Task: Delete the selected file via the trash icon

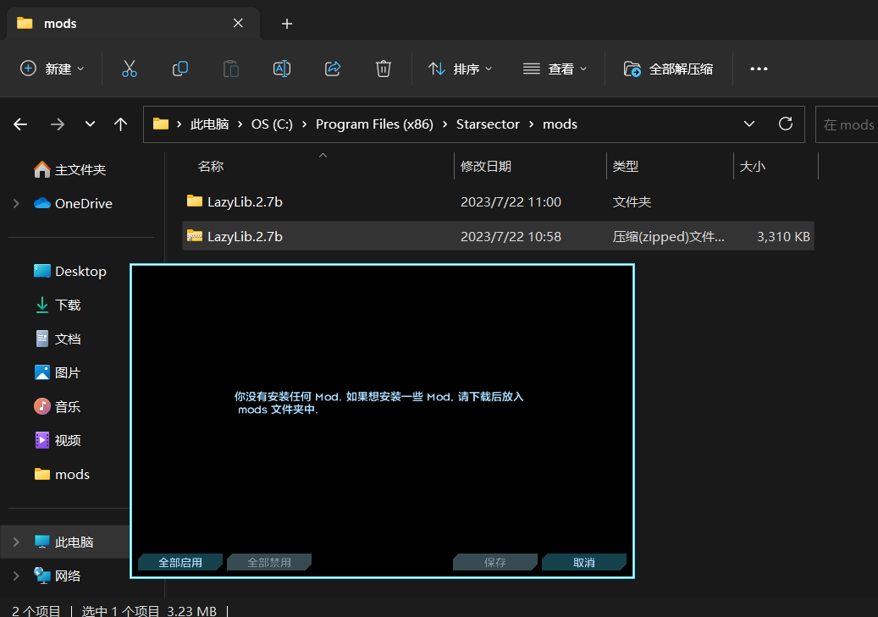Action: point(383,69)
